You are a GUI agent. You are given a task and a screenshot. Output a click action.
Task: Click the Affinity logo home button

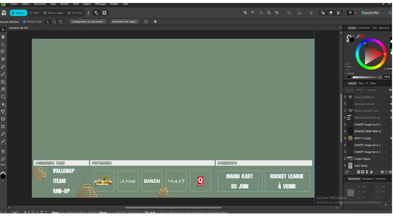[4, 13]
